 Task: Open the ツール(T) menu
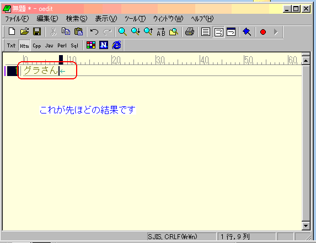tap(135, 19)
